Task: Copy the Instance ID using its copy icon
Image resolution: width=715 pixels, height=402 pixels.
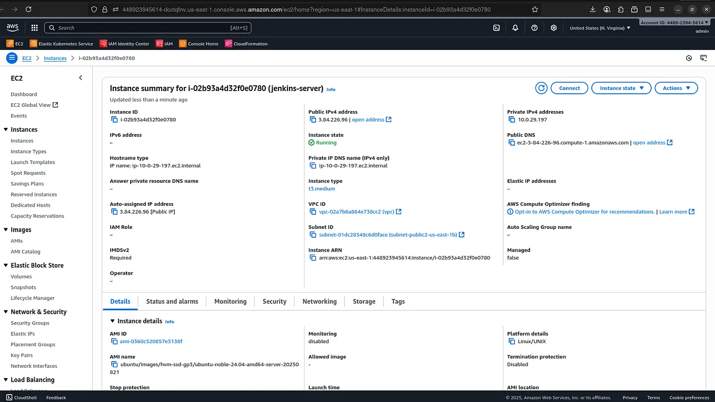Action: [x=114, y=119]
